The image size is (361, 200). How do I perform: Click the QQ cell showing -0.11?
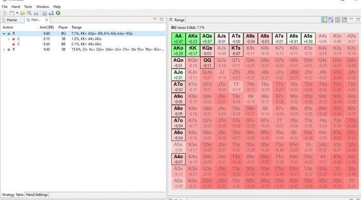[x=207, y=62]
